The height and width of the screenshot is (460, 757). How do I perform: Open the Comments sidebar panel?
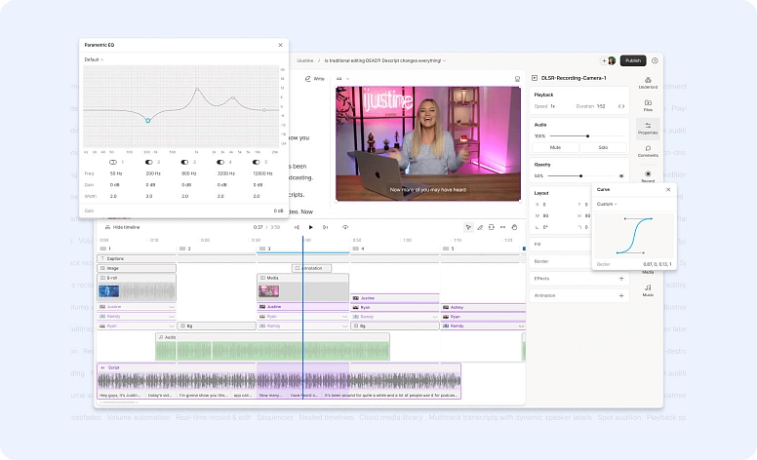coord(648,151)
